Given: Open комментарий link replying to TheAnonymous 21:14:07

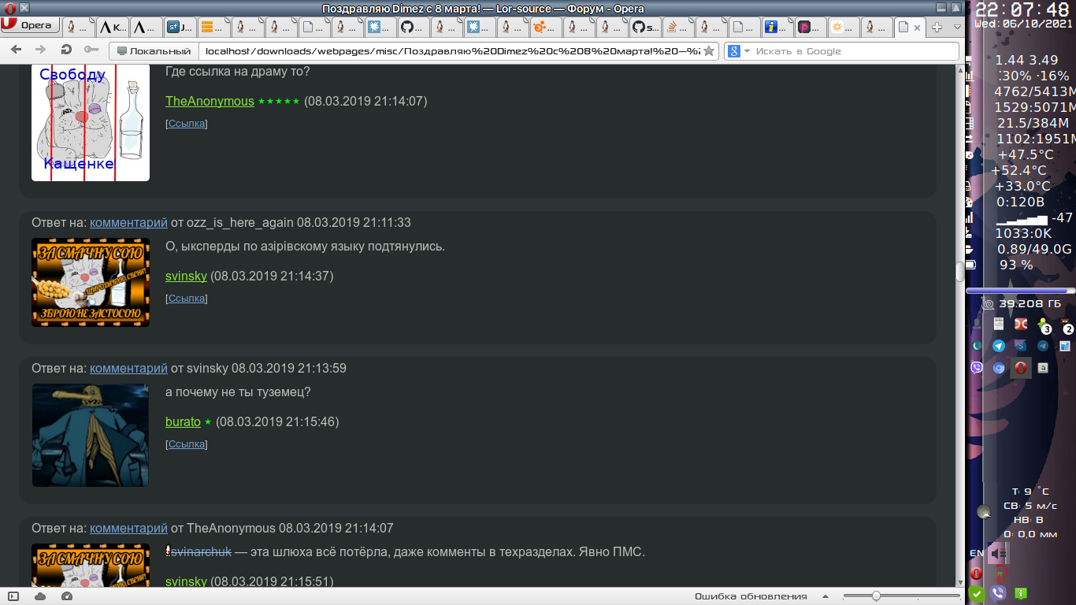Looking at the screenshot, I should tap(128, 529).
